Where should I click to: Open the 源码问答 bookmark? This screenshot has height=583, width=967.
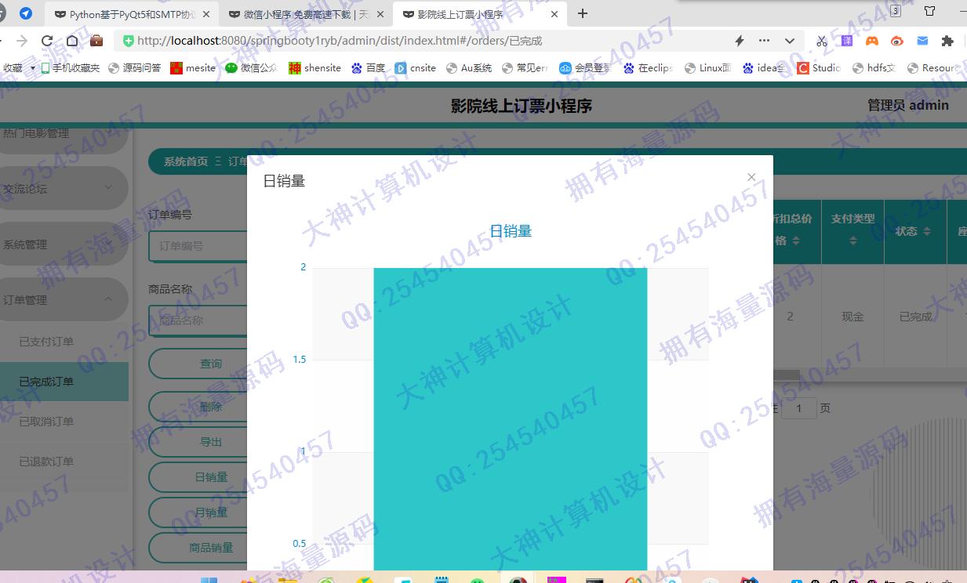coord(134,68)
